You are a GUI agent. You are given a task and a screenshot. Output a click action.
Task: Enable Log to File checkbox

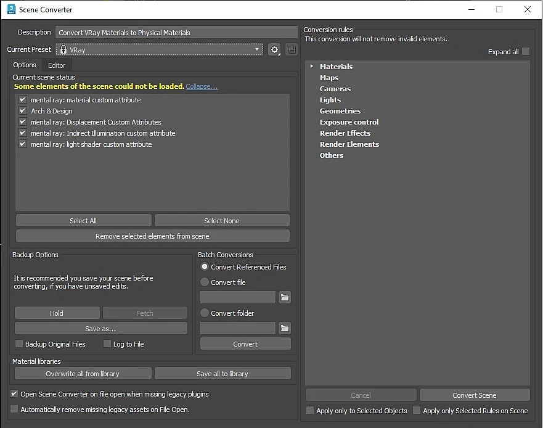pos(107,344)
